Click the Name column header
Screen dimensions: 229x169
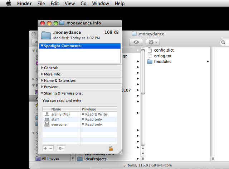click(61, 109)
